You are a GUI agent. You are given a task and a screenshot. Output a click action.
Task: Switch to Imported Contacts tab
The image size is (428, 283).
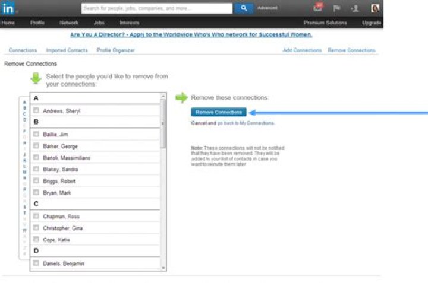pos(67,50)
